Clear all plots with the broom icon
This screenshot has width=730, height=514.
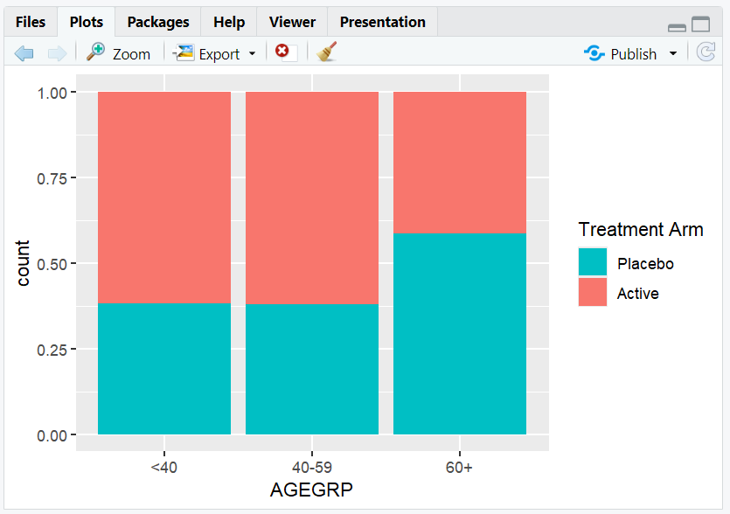324,52
